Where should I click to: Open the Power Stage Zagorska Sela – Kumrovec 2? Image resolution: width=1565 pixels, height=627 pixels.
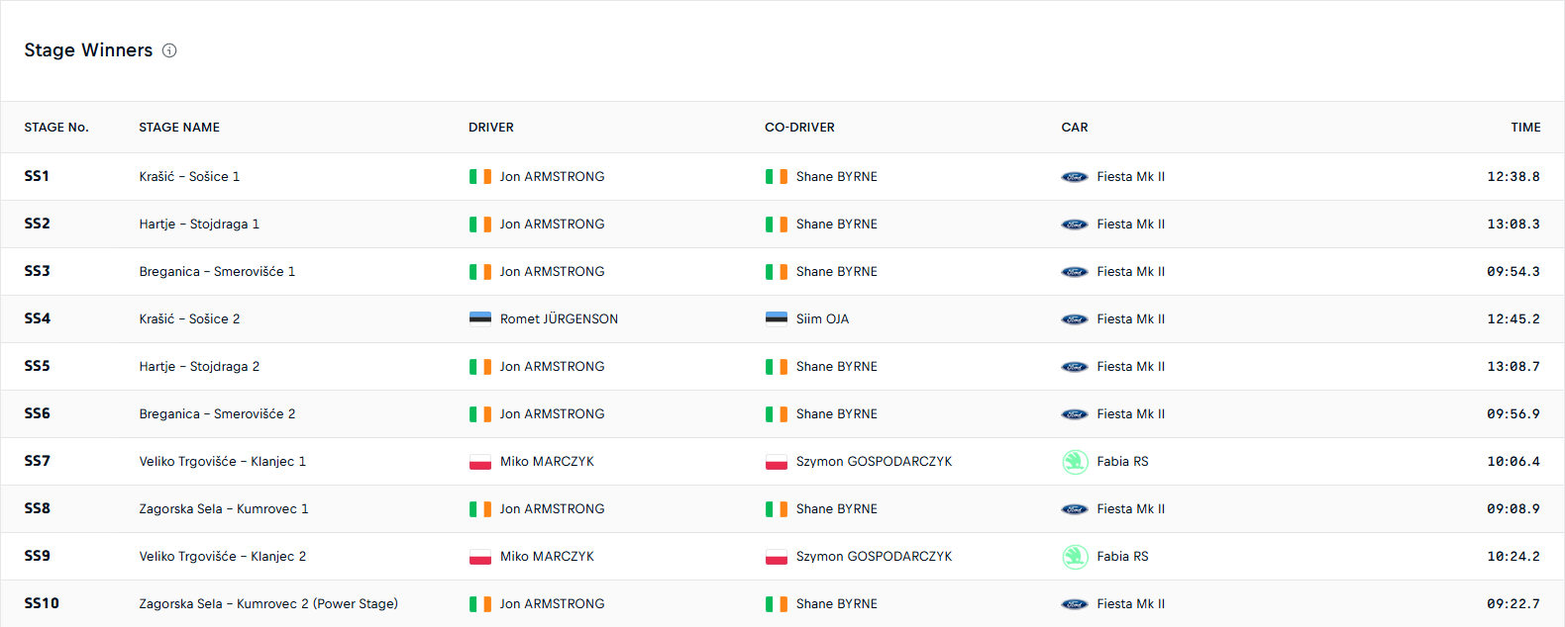click(x=268, y=604)
